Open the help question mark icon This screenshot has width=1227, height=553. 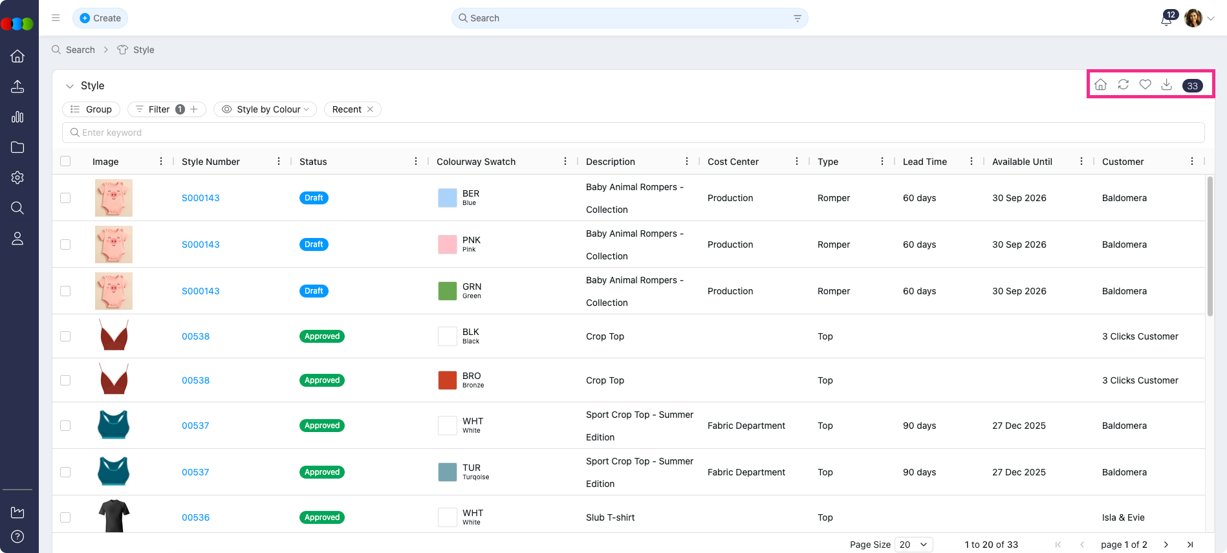[x=17, y=537]
